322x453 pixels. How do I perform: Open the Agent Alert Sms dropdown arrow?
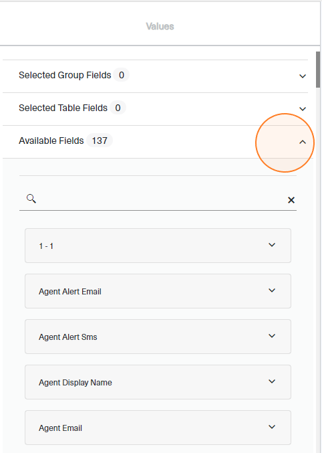(x=272, y=336)
